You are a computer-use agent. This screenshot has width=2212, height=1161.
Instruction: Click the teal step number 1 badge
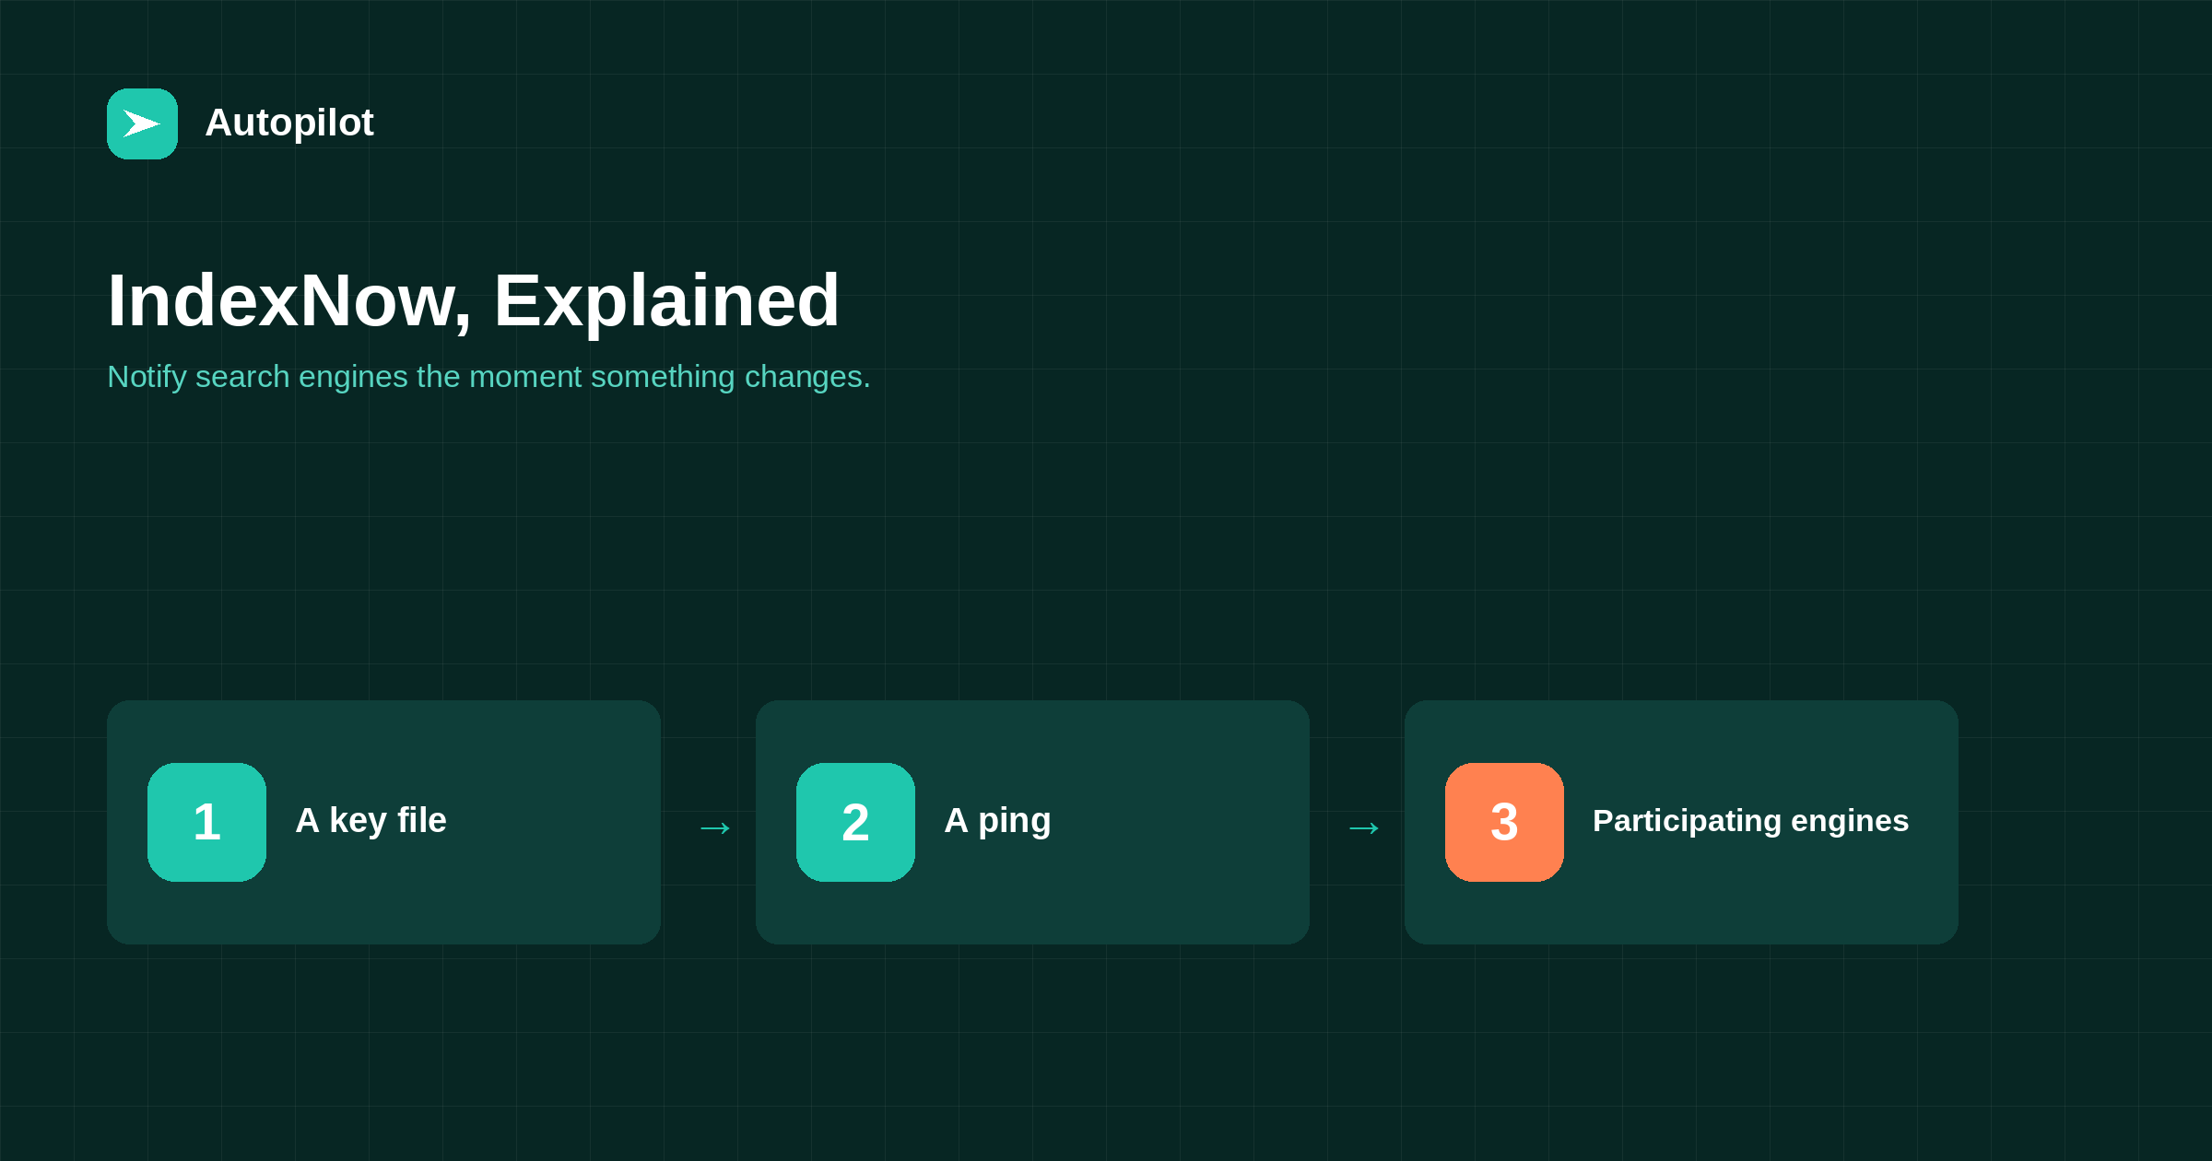coord(206,822)
